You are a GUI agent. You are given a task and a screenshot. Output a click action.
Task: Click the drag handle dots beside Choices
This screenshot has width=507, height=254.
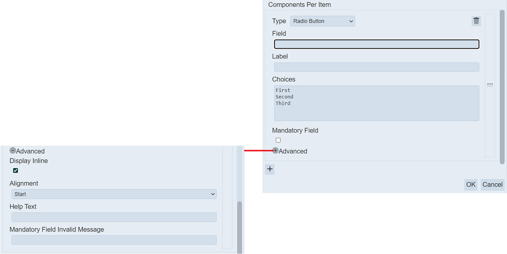click(490, 85)
